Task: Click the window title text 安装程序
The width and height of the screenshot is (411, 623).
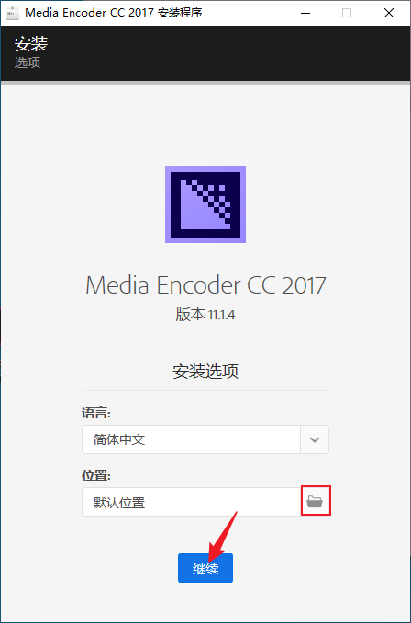Action: click(x=180, y=13)
